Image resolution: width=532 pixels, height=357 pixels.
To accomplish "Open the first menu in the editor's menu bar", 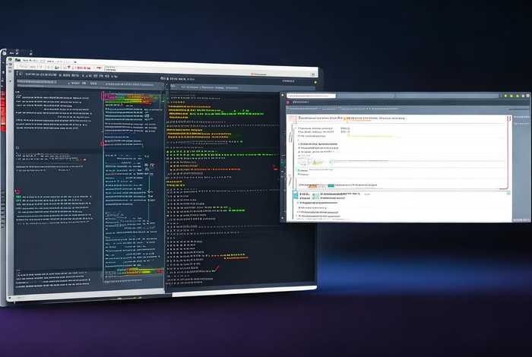I will tap(27, 59).
